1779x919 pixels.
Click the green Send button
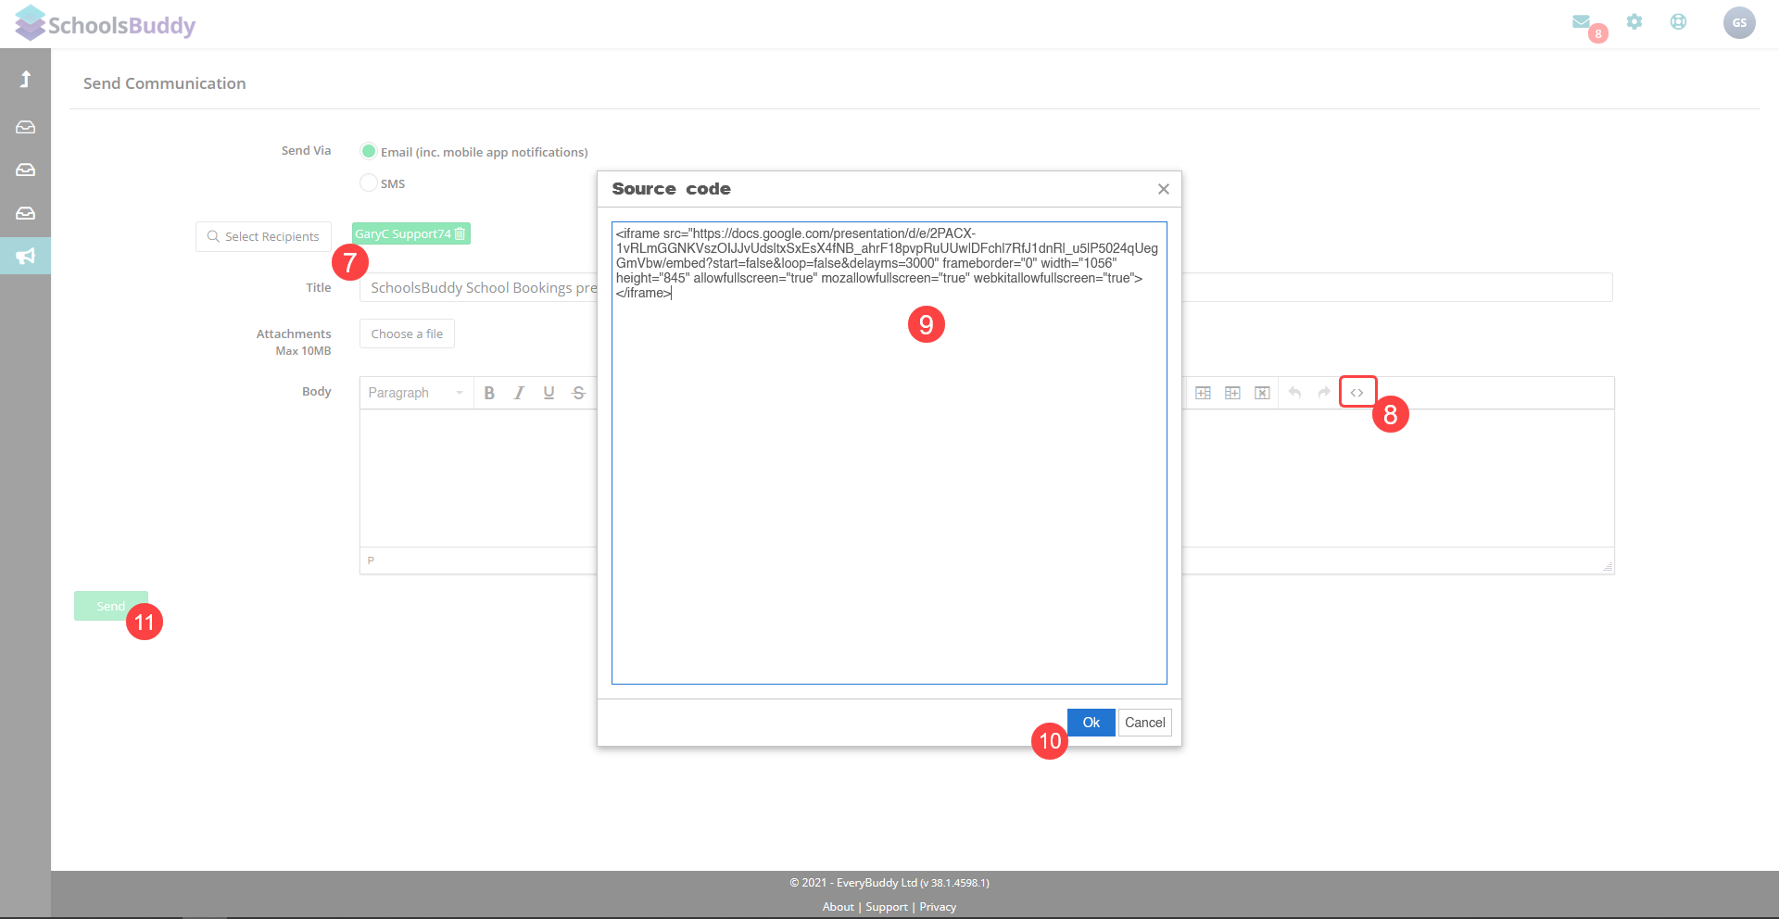(x=110, y=606)
